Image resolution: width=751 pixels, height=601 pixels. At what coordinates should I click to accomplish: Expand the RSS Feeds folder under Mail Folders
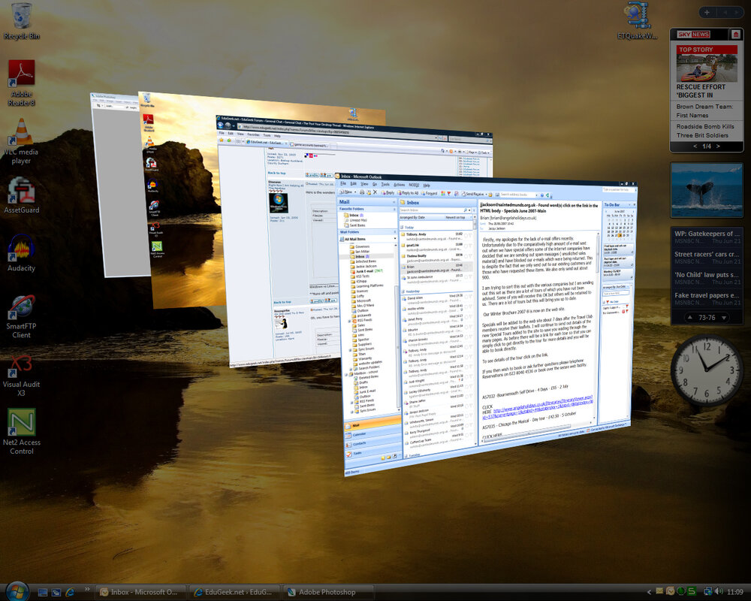(349, 321)
